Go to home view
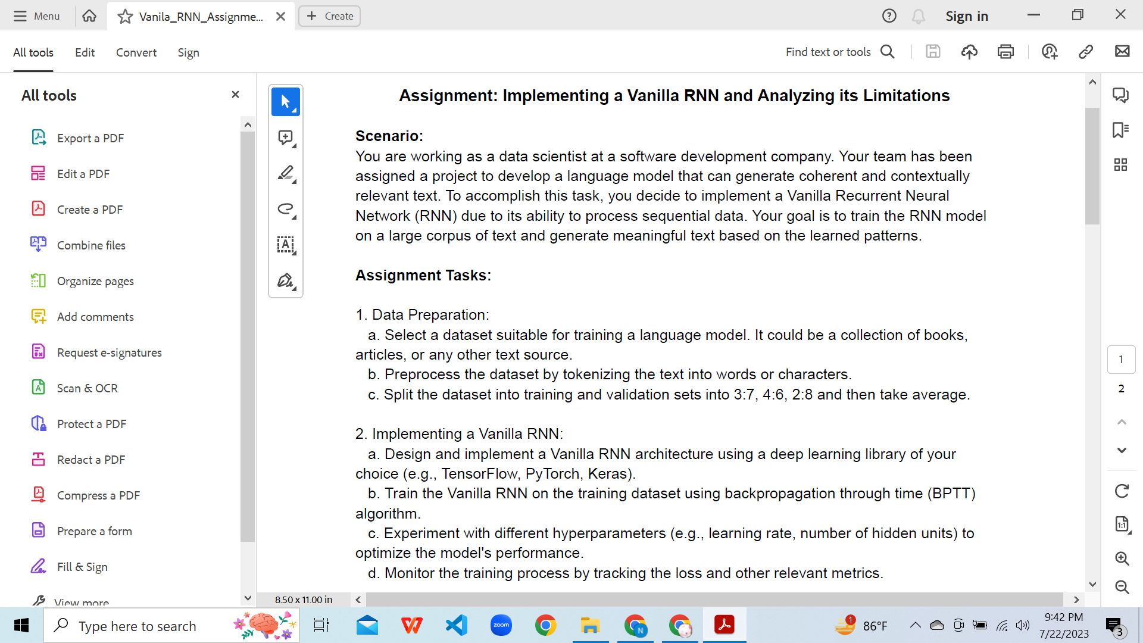This screenshot has height=643, width=1143. [89, 16]
